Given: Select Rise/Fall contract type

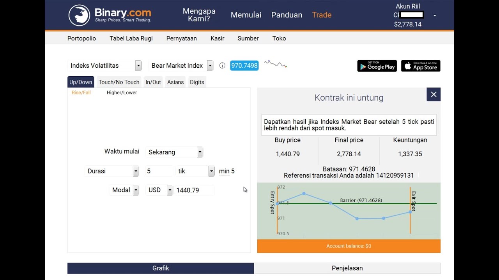Looking at the screenshot, I should click(81, 93).
